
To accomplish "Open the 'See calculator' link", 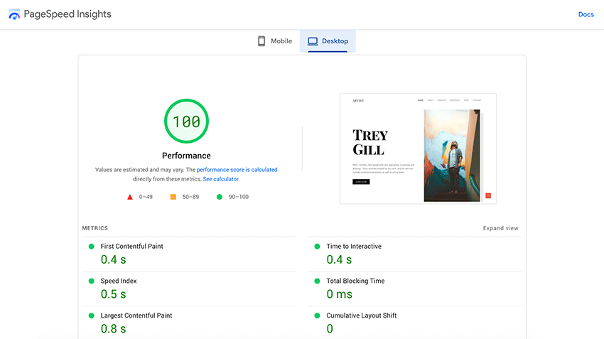I will pyautogui.click(x=221, y=179).
